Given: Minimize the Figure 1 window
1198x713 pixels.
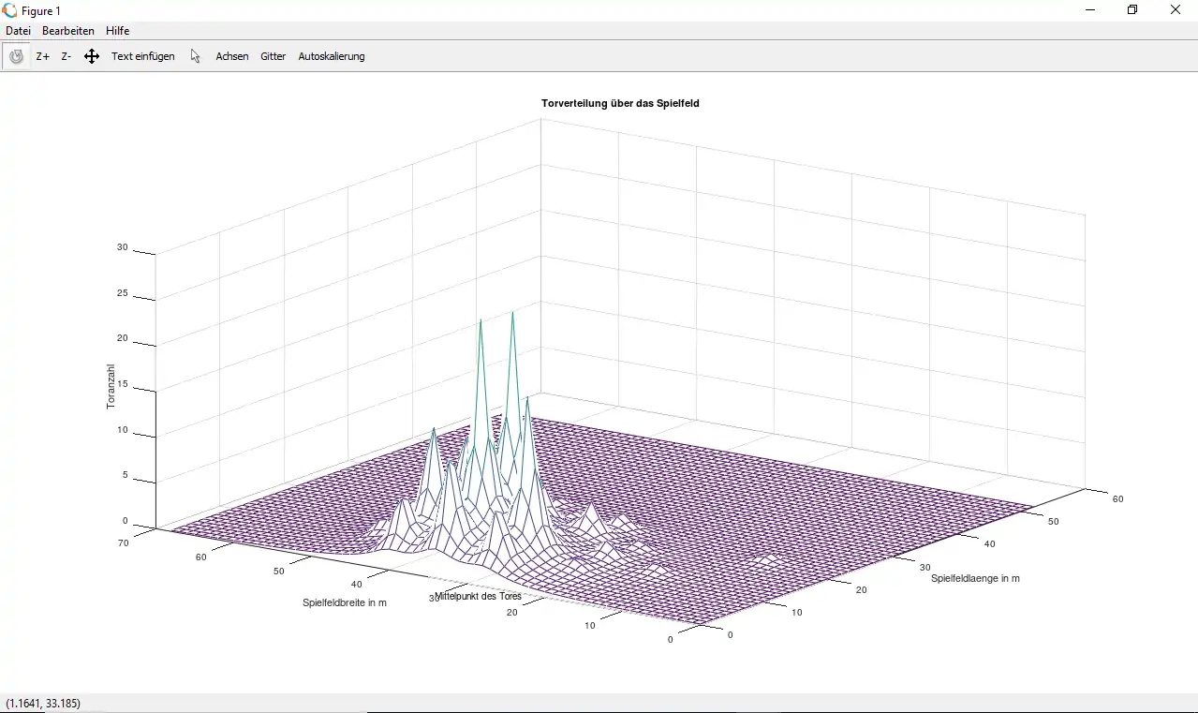Looking at the screenshot, I should [1090, 10].
